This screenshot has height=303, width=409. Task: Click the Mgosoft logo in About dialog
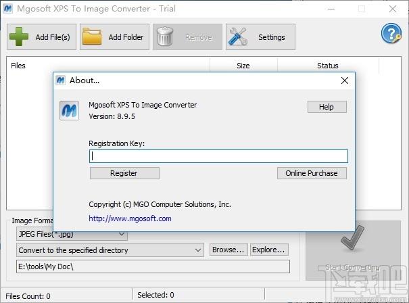(70, 111)
